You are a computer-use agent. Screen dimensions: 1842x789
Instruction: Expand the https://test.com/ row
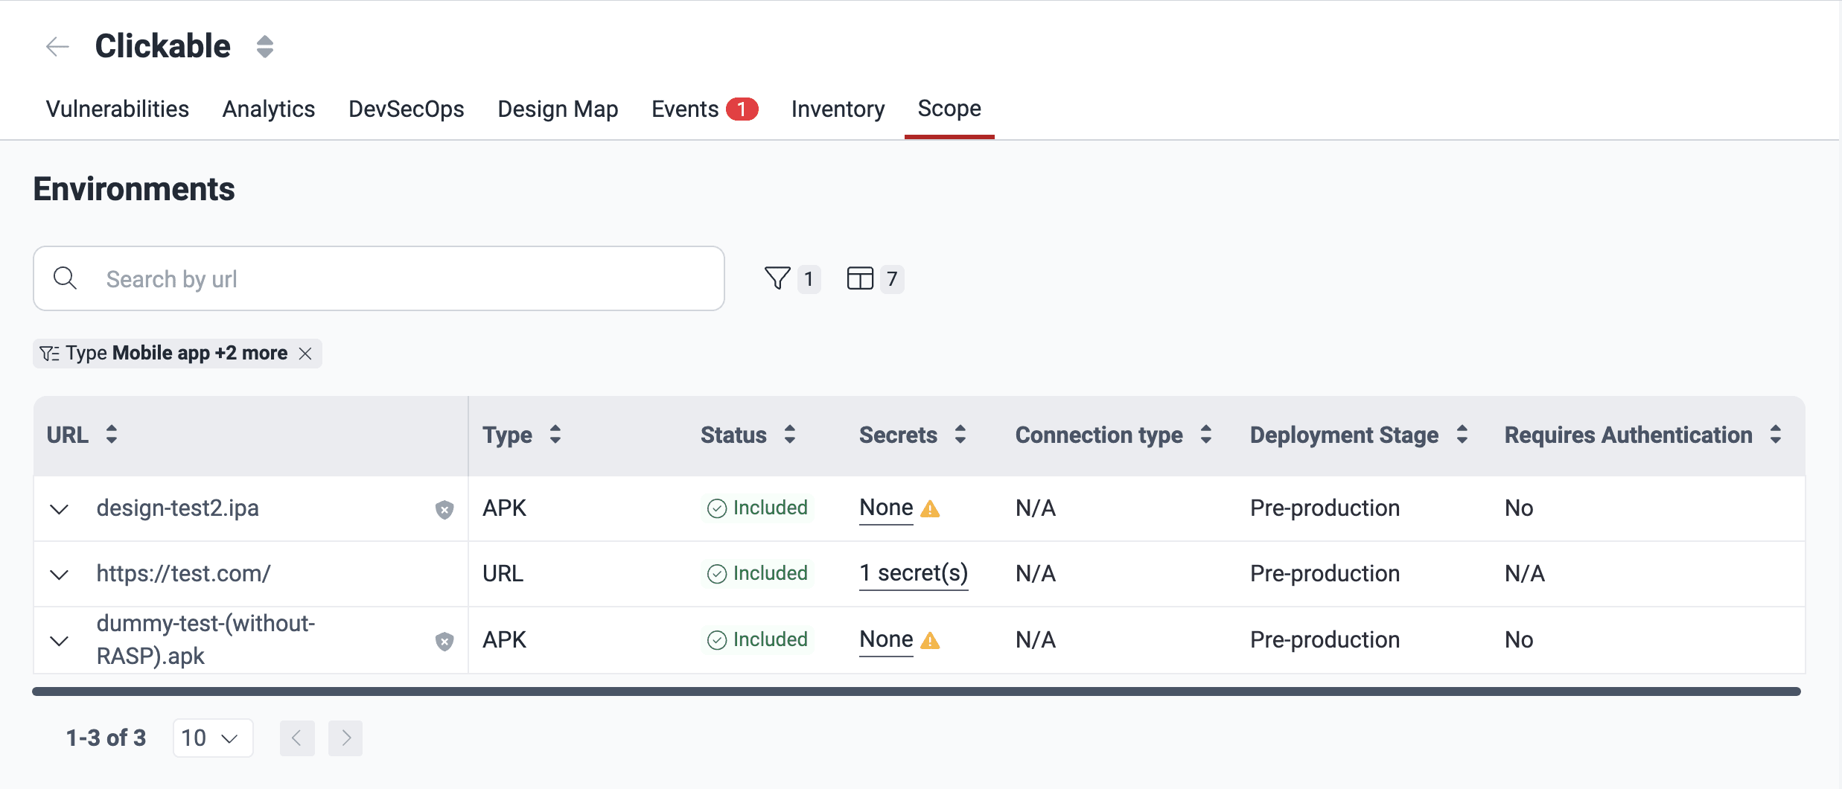[59, 574]
